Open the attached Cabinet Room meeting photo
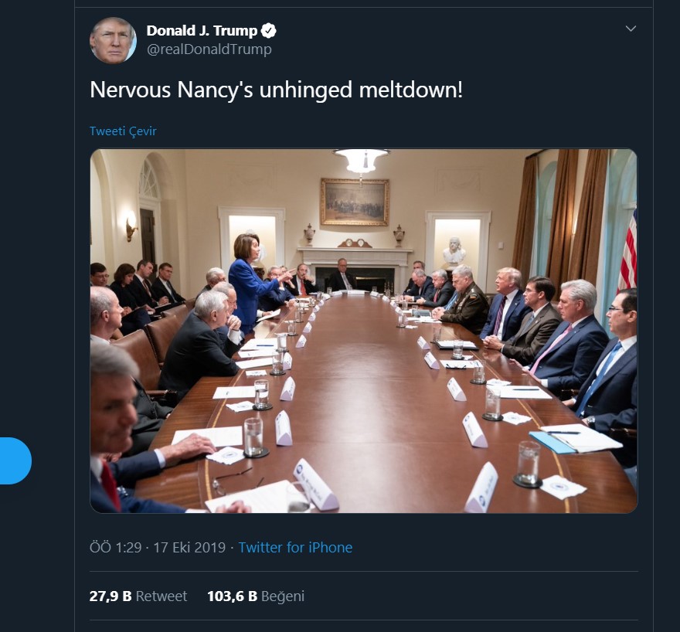Viewport: 680px width, 632px height. (363, 331)
